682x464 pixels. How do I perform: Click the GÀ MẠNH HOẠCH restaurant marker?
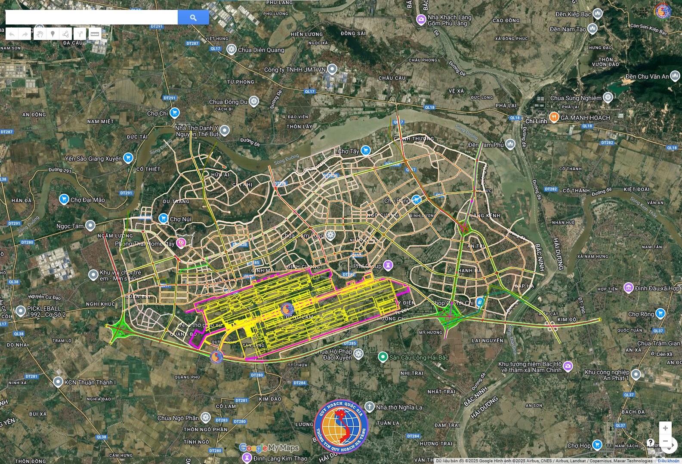tap(554, 117)
